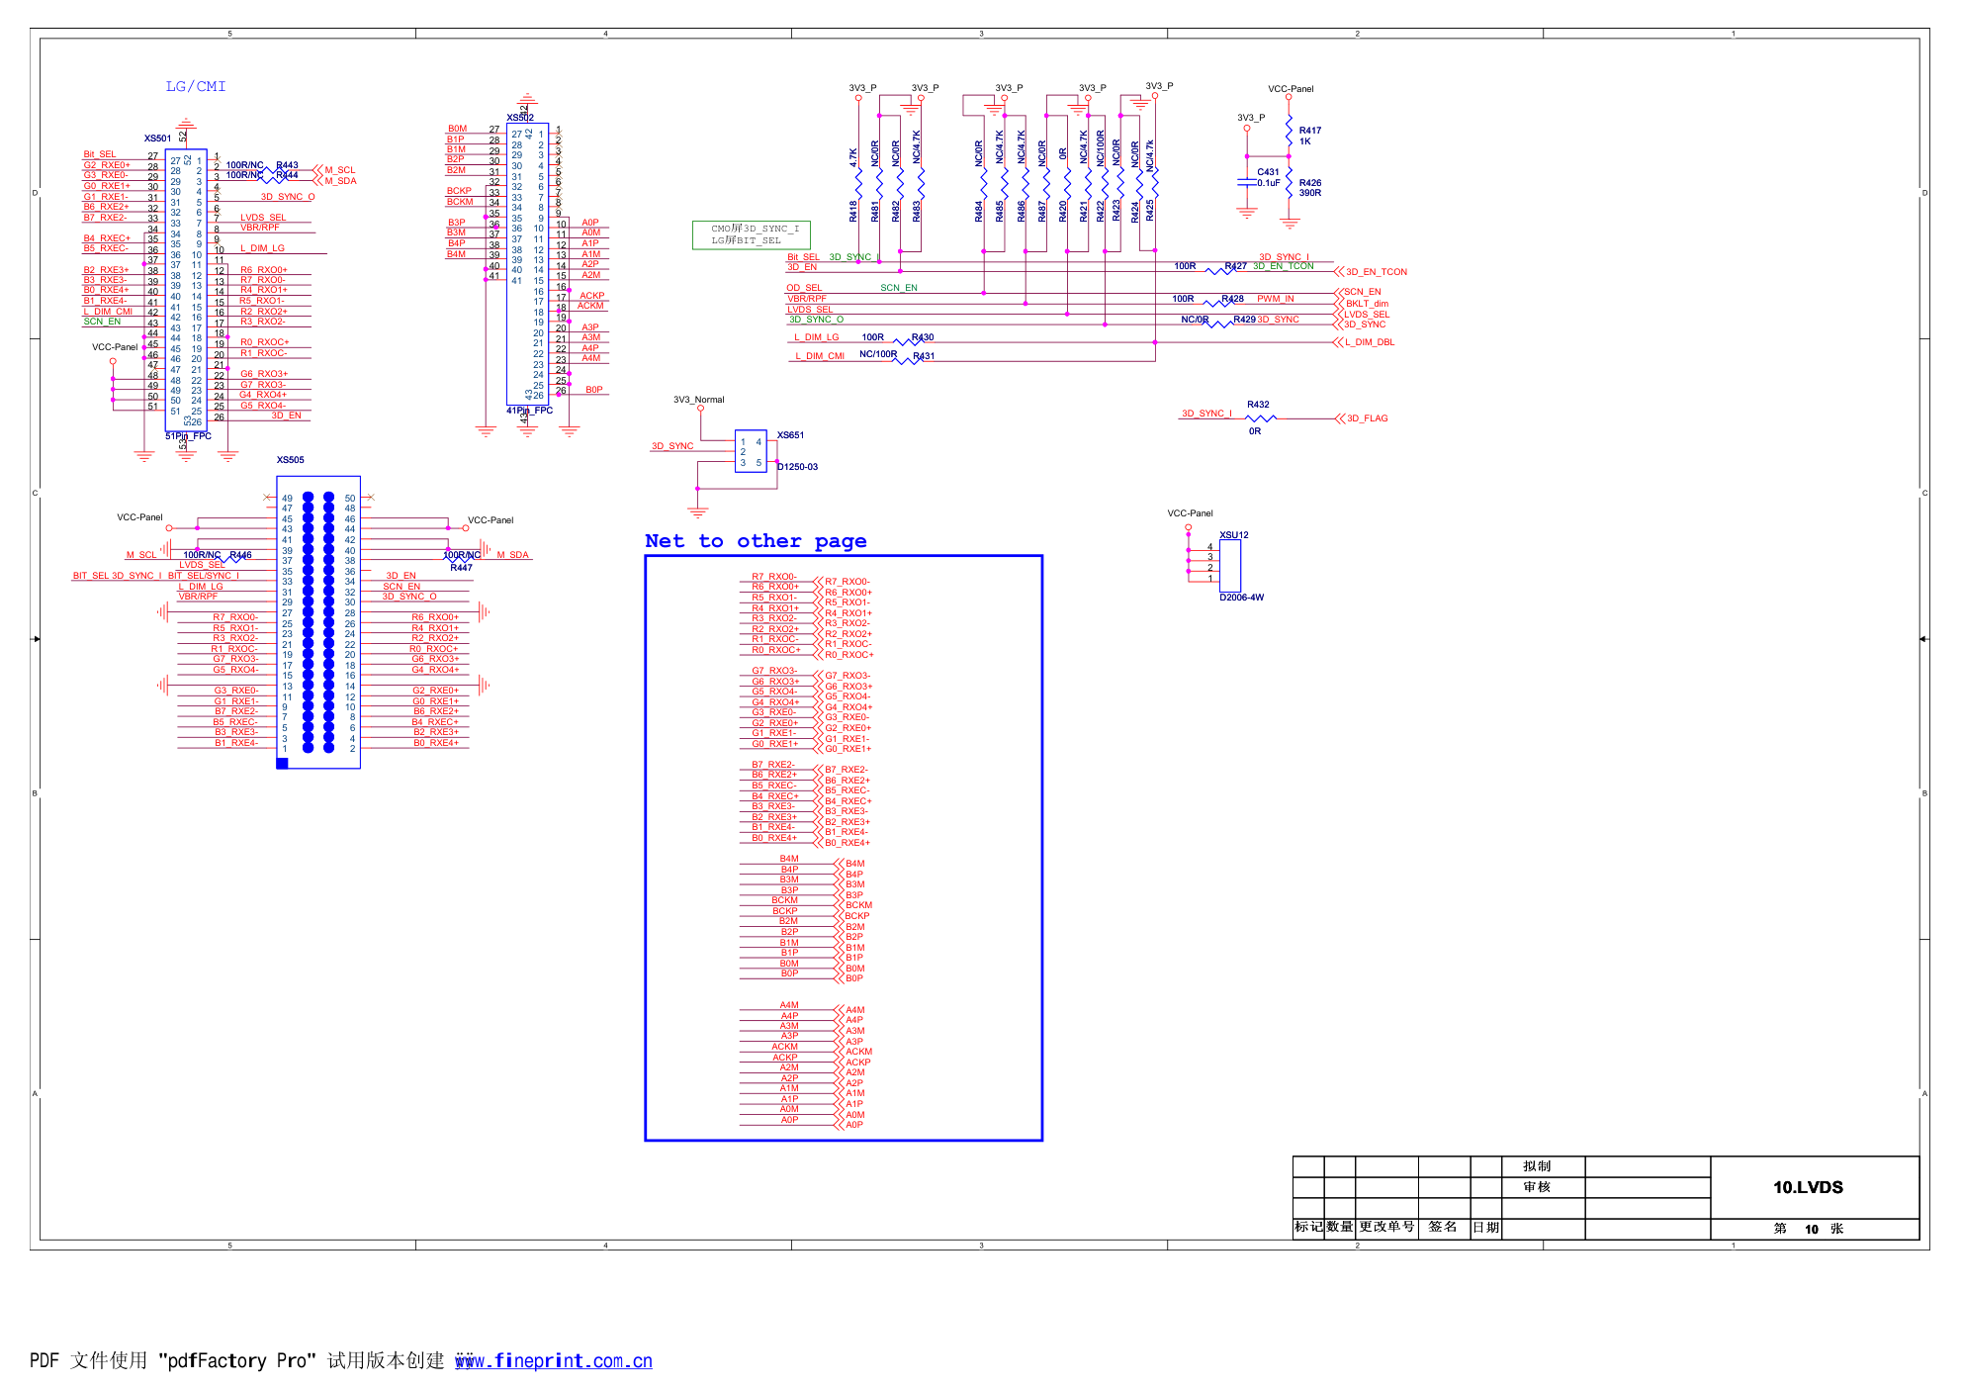The image size is (1962, 1387).
Task: Select capacitor designator "C431"
Action: coord(1268,172)
